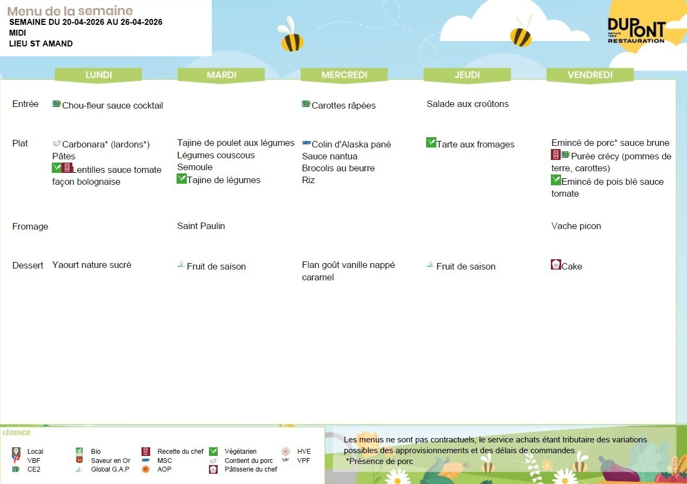
Task: Click the Local pin icon in legend
Action: (x=16, y=452)
